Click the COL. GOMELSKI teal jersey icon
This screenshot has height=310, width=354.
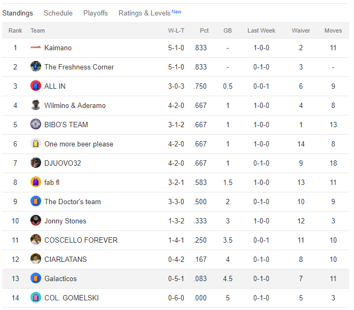click(x=36, y=298)
